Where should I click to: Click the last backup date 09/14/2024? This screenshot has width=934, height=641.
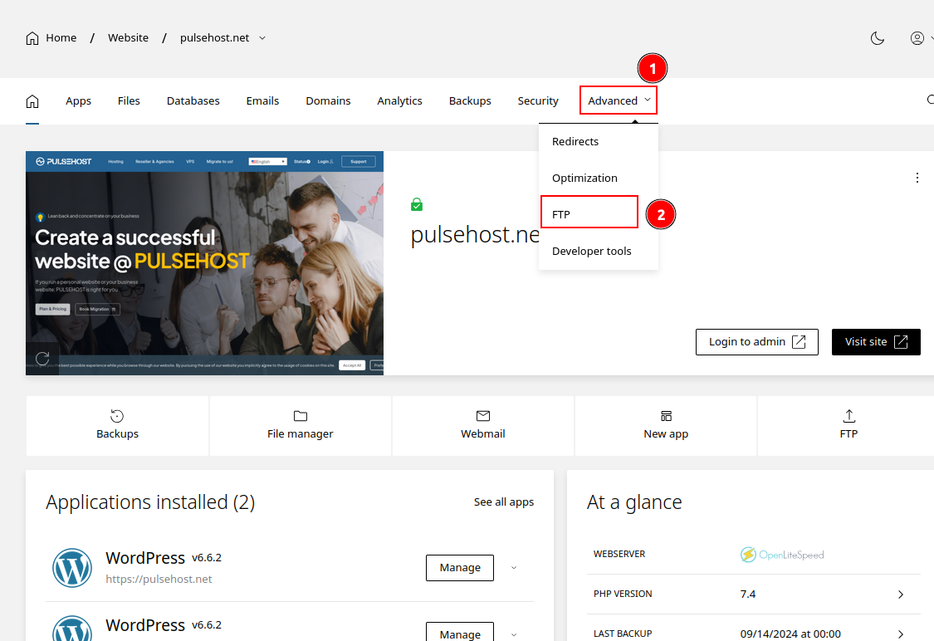pos(790,634)
